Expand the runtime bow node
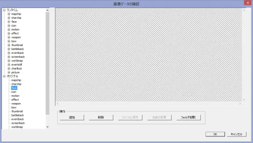Viewport: 253px width, 143px height. (x=9, y=41)
